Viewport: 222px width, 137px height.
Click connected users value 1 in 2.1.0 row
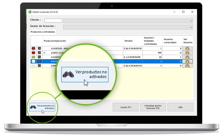(x=172, y=57)
